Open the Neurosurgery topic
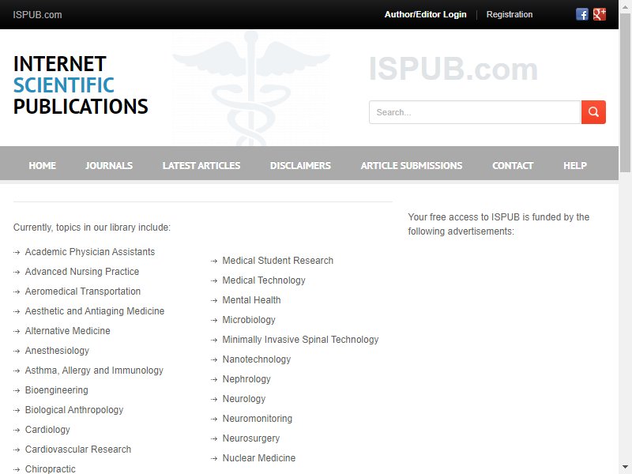The width and height of the screenshot is (632, 474). click(x=251, y=438)
